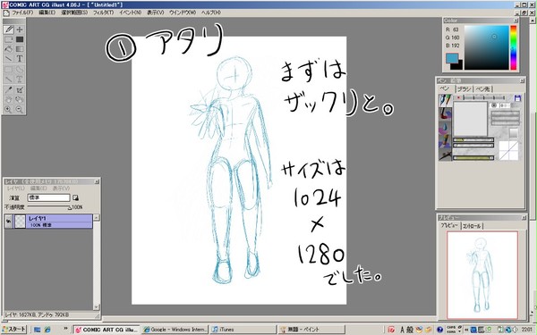Choose the first pen preset thumbnail

445,100
